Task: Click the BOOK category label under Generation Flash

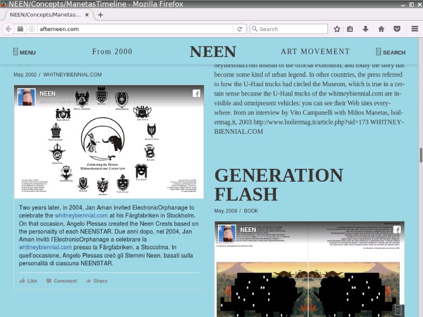Action: coord(251,211)
